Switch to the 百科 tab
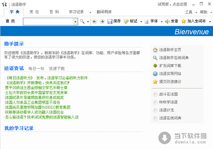The height and width of the screenshot is (149, 213). pyautogui.click(x=54, y=12)
